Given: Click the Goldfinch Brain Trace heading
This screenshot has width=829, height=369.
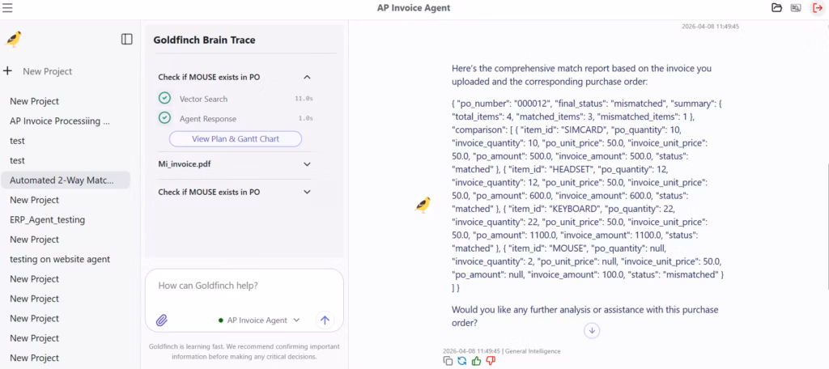Looking at the screenshot, I should pyautogui.click(x=204, y=40).
